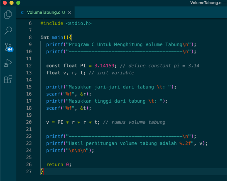Click the C file icon on tab

click(x=22, y=13)
